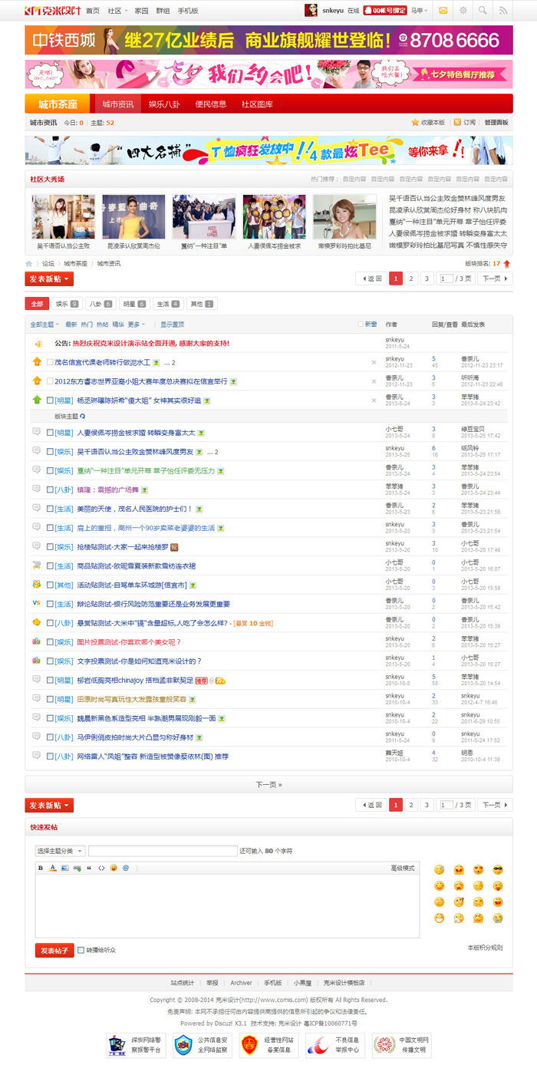Select the 生活 category filter tab
This screenshot has height=1068, width=537.
point(168,304)
